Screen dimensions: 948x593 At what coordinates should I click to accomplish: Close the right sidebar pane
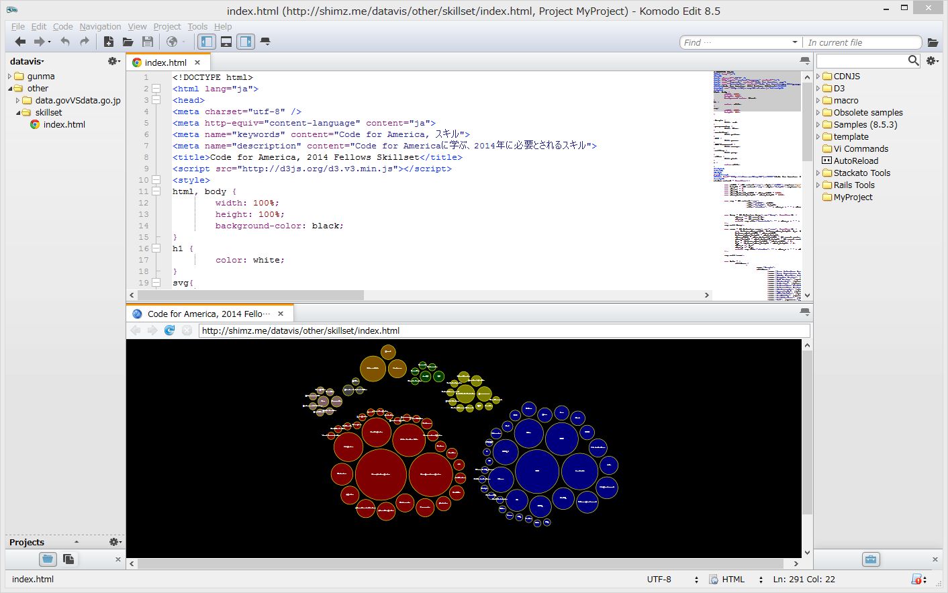click(x=935, y=559)
